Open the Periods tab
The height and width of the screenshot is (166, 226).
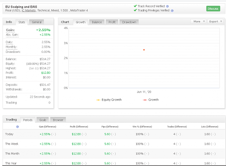coord(28,120)
